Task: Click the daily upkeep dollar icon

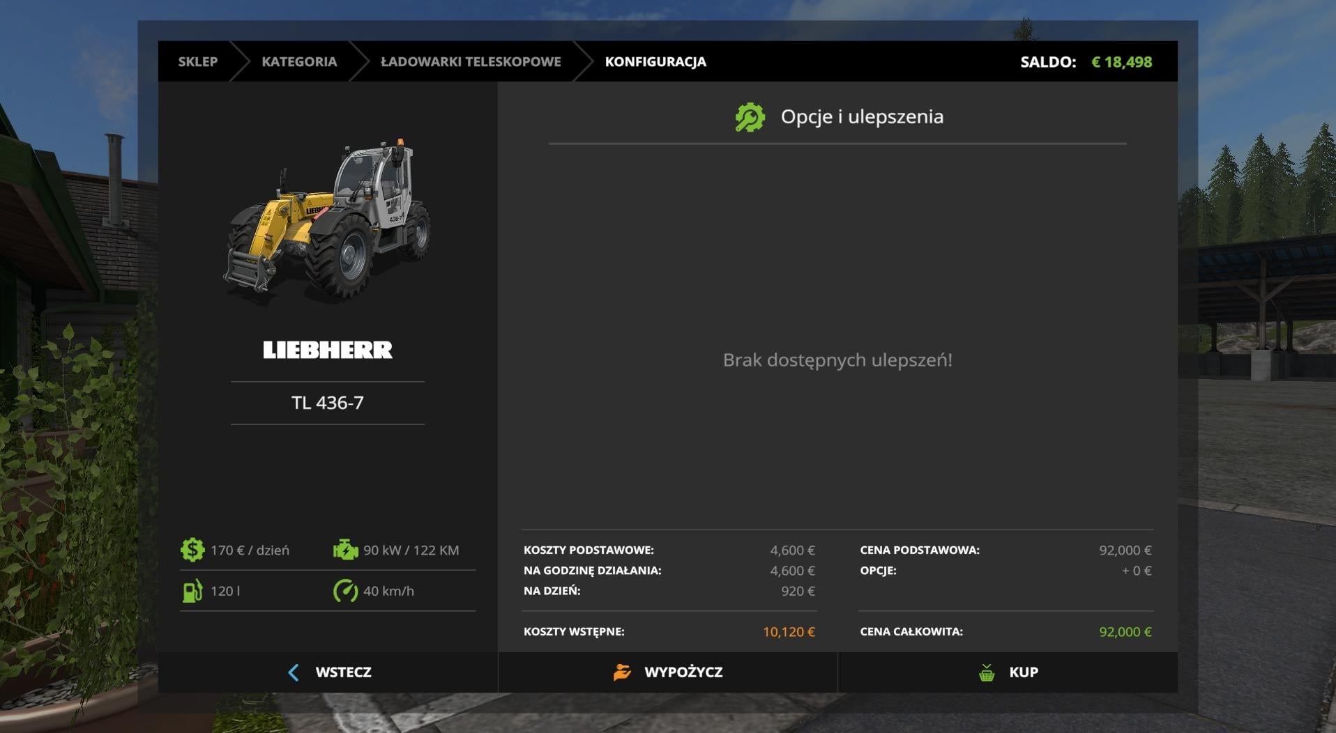Action: tap(192, 550)
